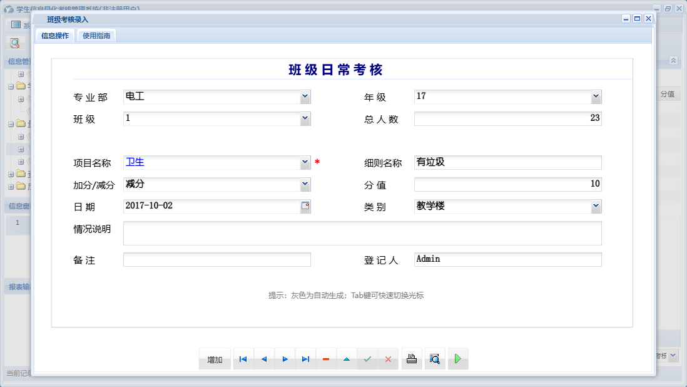
Task: Open print preview using the magnifier icon
Action: [434, 359]
